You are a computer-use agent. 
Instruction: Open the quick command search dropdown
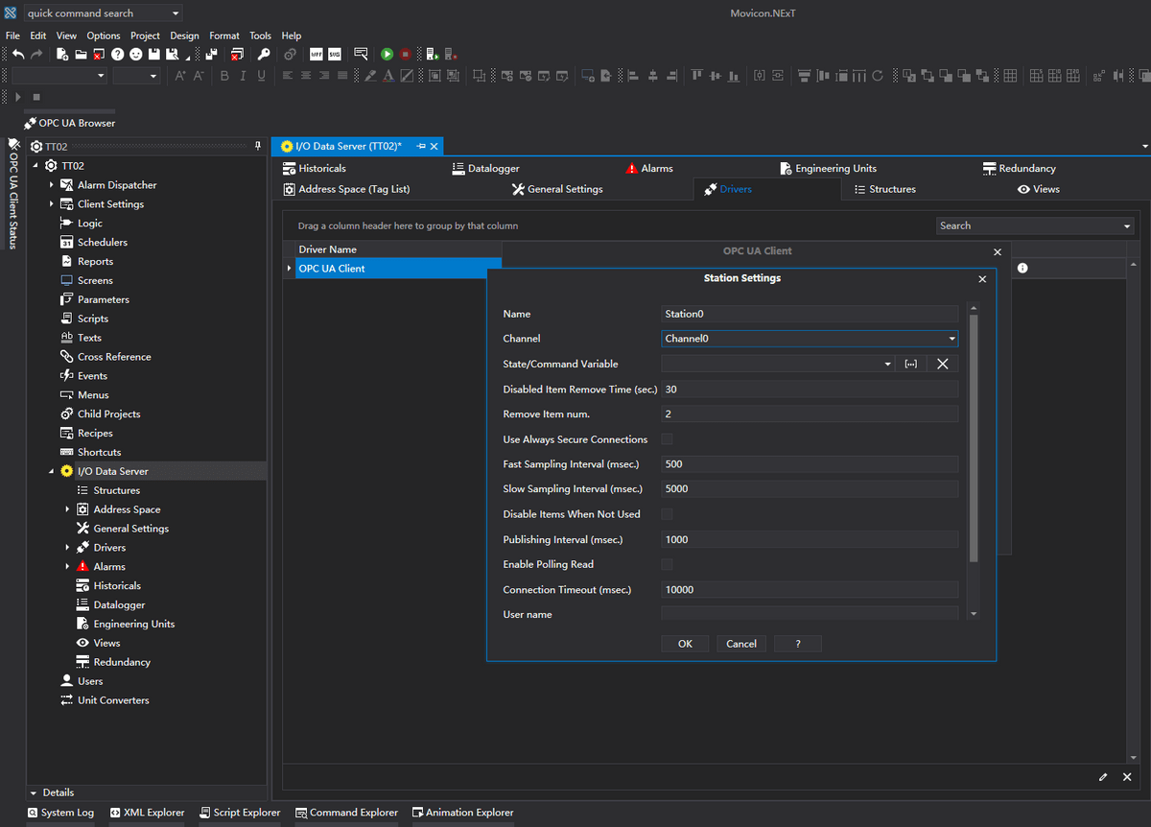(176, 13)
